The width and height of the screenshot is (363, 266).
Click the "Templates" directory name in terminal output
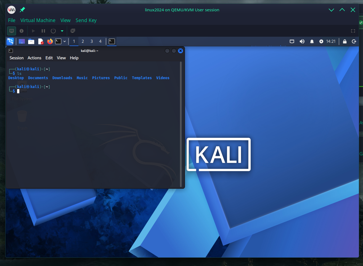[142, 78]
